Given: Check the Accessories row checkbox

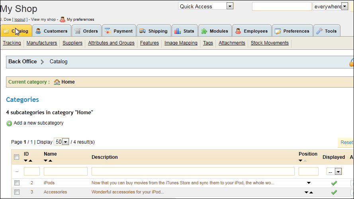Looking at the screenshot, I should coord(17,192).
